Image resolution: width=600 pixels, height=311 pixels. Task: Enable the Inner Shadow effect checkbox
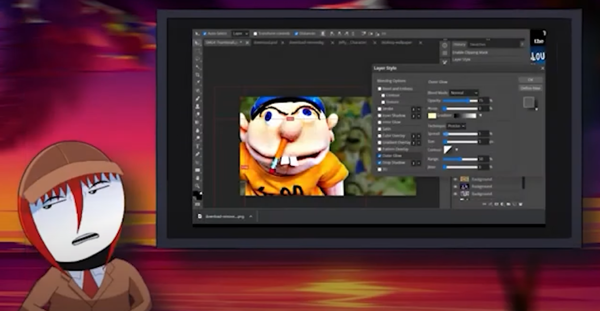click(x=380, y=115)
